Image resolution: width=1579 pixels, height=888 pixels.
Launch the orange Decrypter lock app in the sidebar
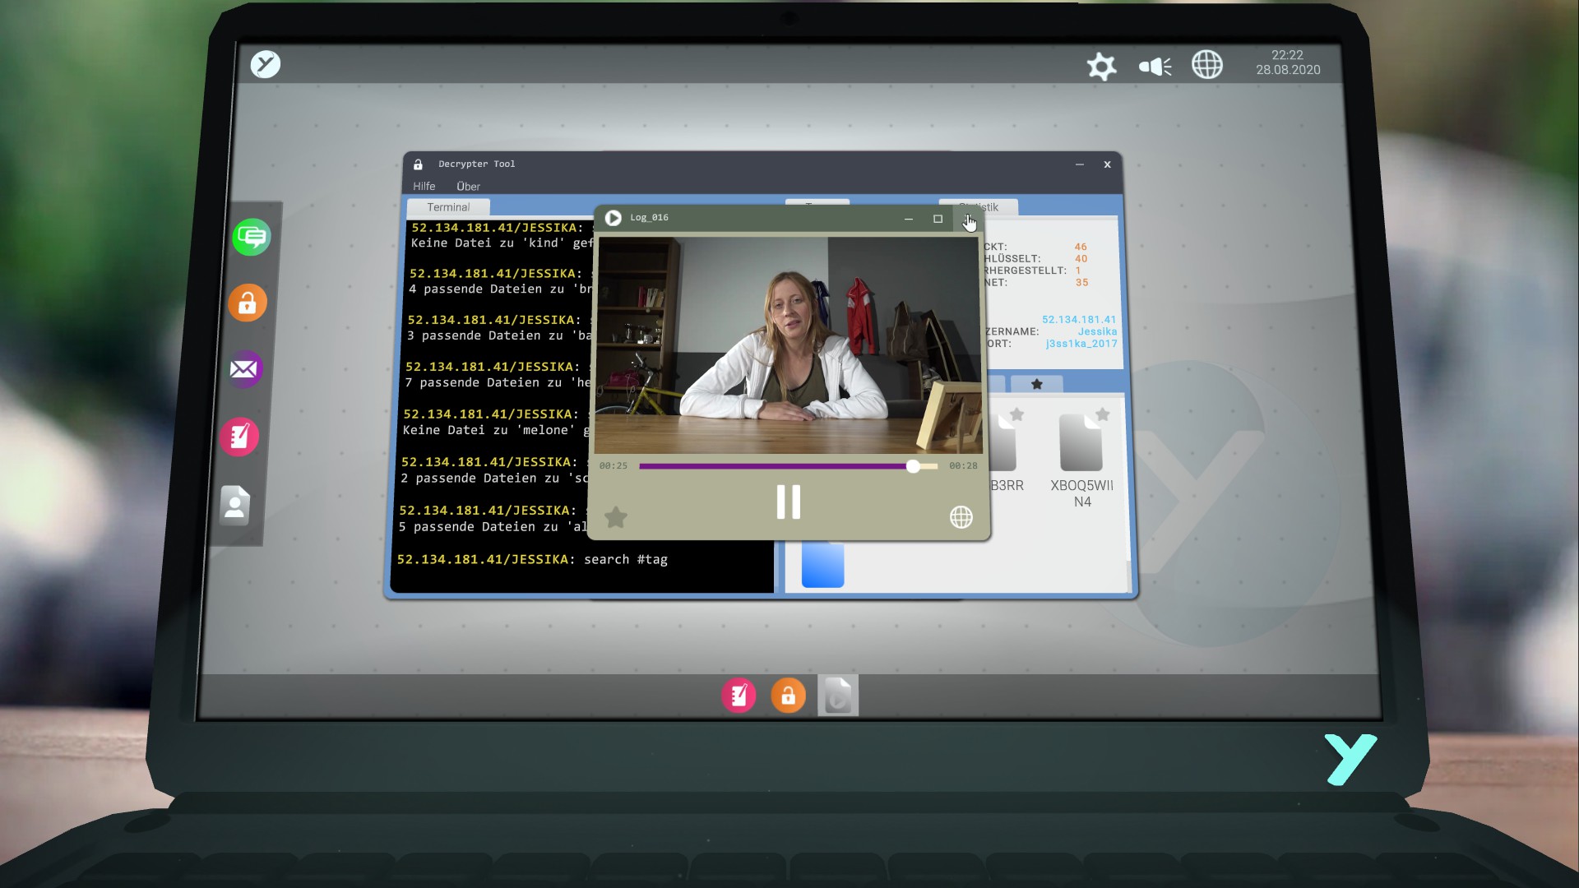[248, 303]
